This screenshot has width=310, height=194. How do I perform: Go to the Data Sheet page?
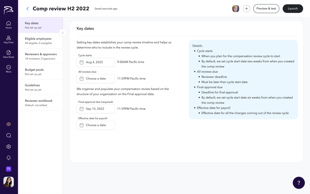click(8, 54)
